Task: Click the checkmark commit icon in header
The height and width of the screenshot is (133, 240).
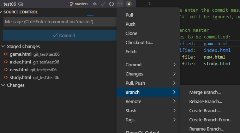Action: 103,4
